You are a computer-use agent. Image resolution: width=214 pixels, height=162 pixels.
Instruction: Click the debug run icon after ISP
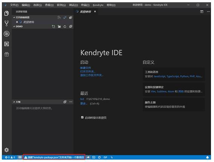click(112, 157)
